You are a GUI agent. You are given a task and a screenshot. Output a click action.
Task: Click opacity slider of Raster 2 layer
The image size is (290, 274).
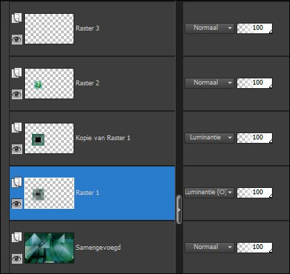pos(255,83)
